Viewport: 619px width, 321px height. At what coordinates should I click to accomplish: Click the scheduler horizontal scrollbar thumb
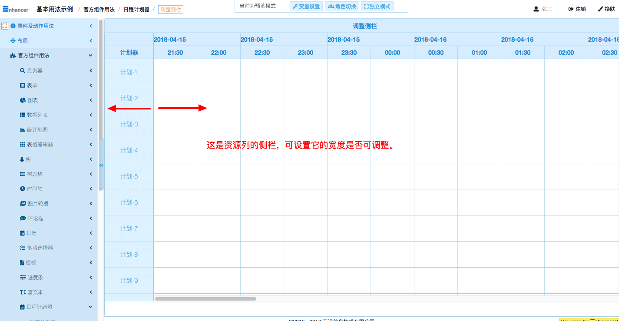(x=205, y=299)
